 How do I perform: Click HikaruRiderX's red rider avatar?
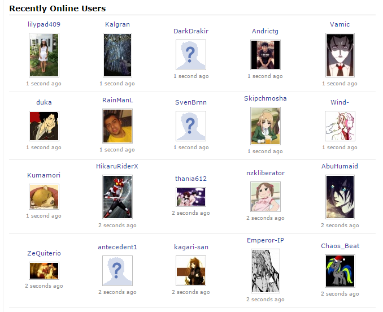pyautogui.click(x=117, y=197)
